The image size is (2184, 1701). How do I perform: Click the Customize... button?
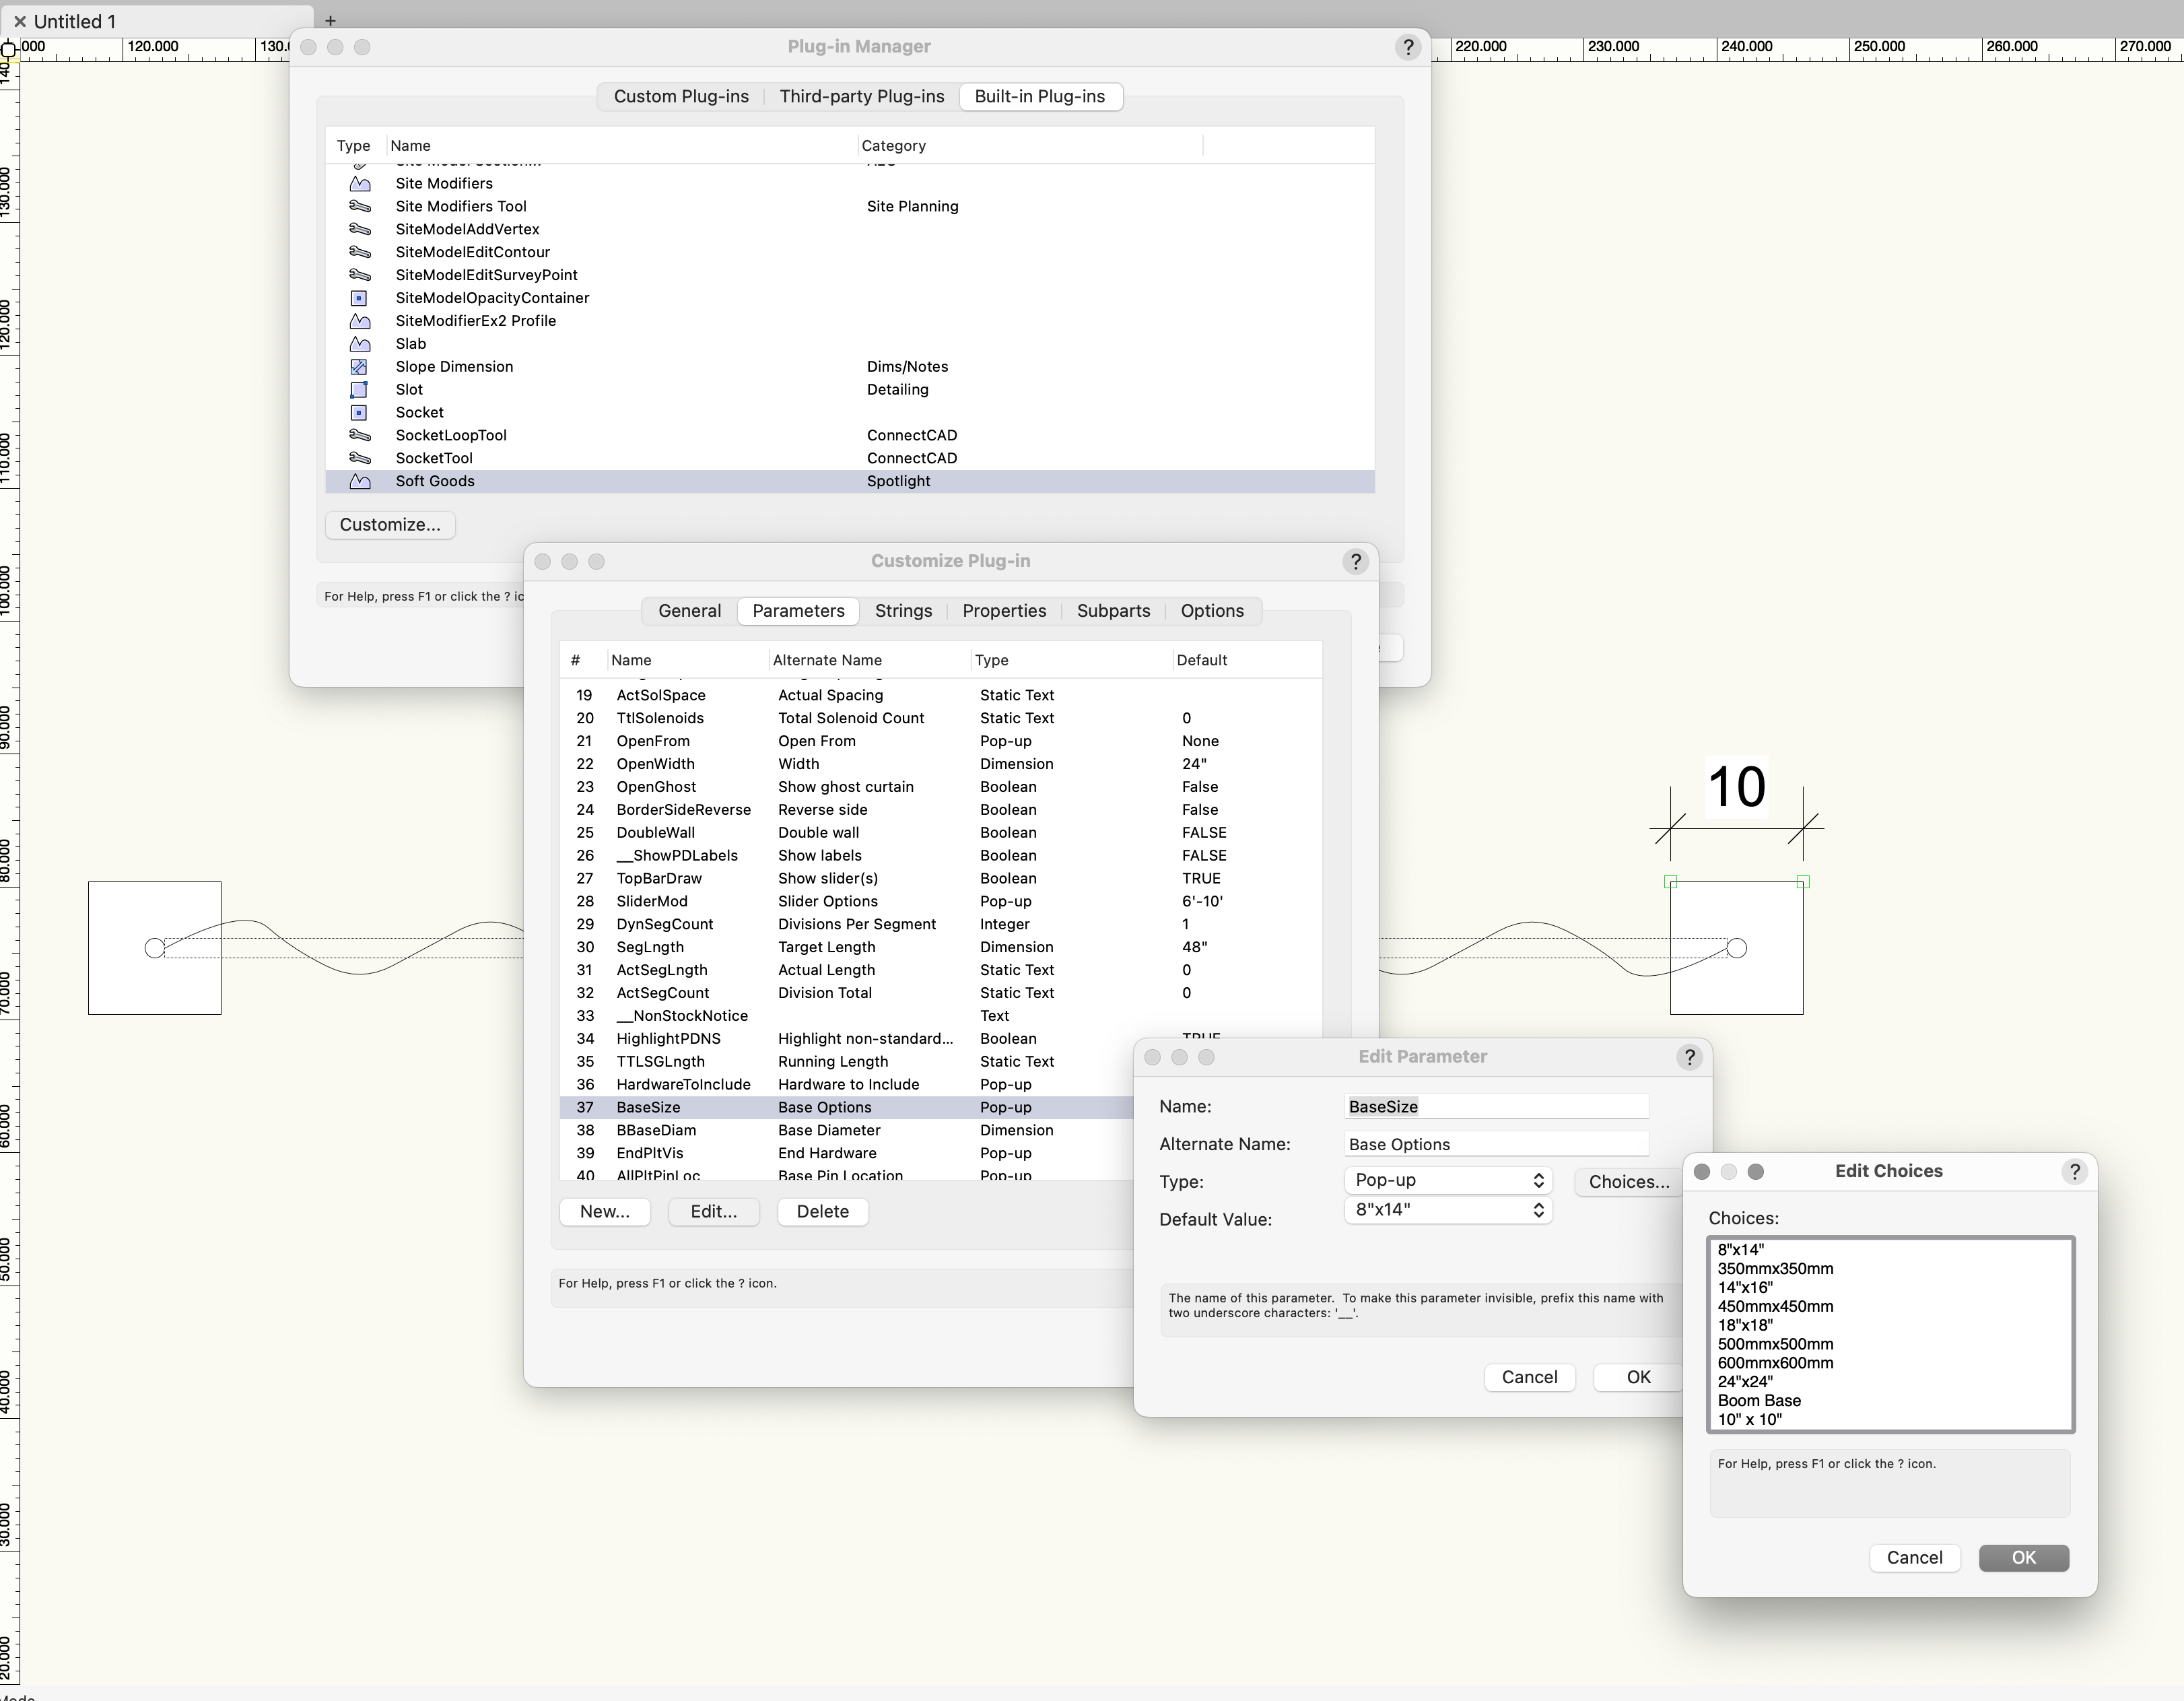tap(390, 525)
